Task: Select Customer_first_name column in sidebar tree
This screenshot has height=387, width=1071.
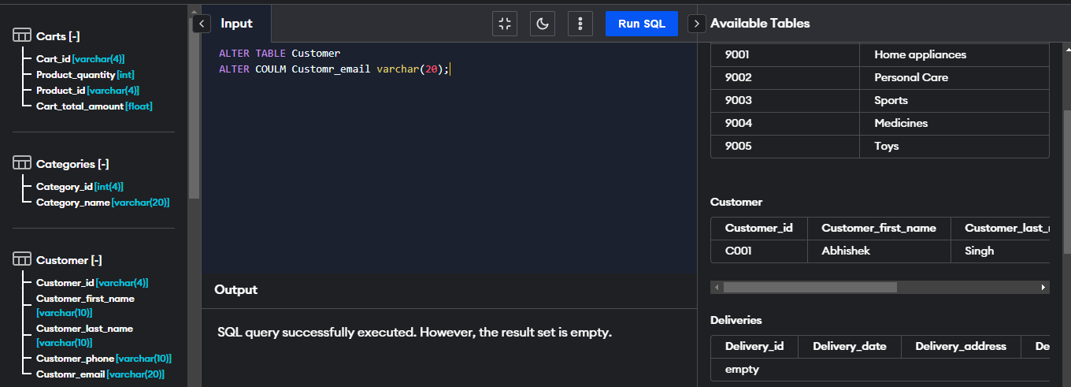Action: tap(85, 305)
